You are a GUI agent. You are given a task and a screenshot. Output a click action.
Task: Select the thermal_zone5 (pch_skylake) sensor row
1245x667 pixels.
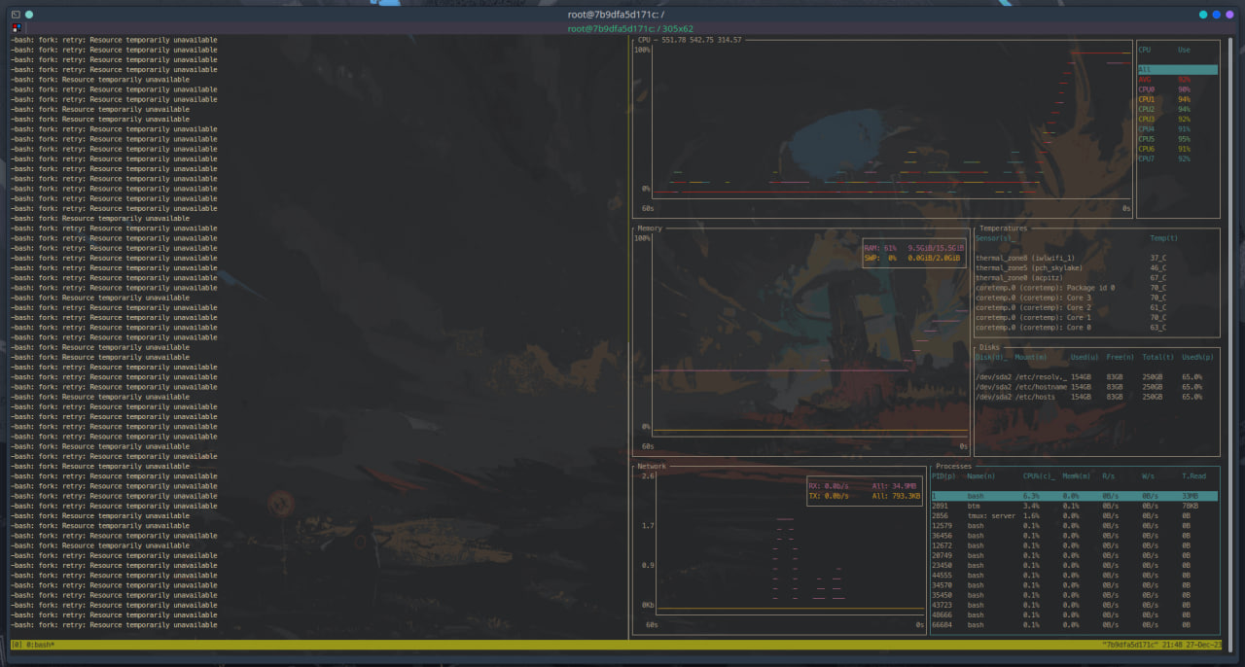coord(1096,267)
